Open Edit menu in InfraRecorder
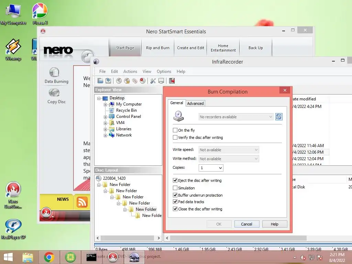 114,71
